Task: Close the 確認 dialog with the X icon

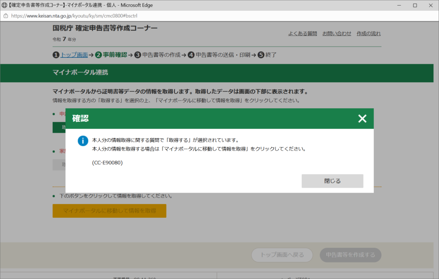Action: pos(362,119)
